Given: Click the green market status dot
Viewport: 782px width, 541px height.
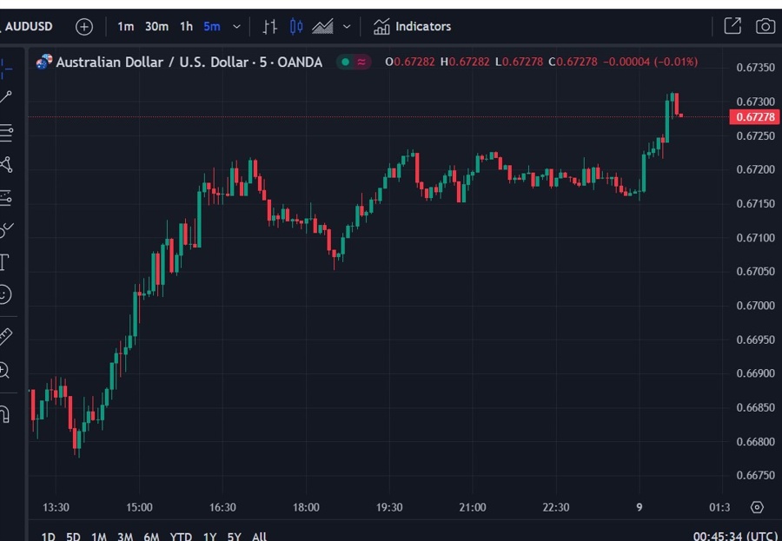Looking at the screenshot, I should (x=345, y=63).
